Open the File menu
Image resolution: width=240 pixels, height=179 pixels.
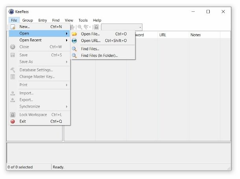pos(14,20)
